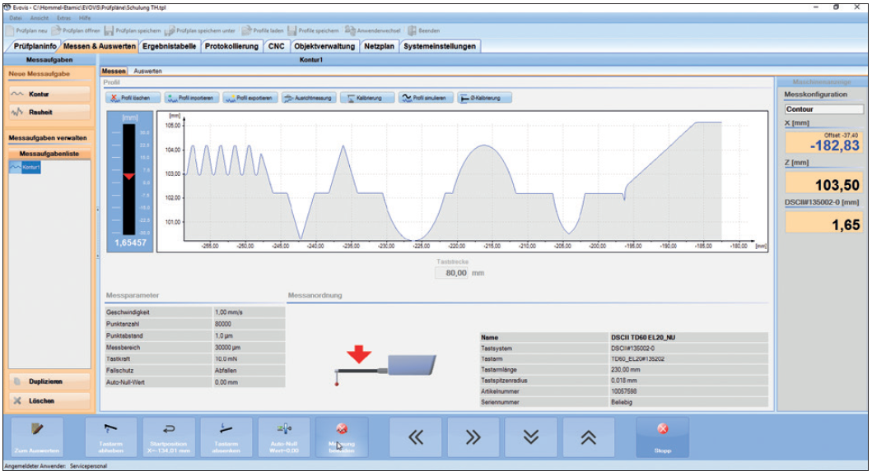The height and width of the screenshot is (476, 872).
Task: Click the double down arrow button
Action: click(x=531, y=437)
